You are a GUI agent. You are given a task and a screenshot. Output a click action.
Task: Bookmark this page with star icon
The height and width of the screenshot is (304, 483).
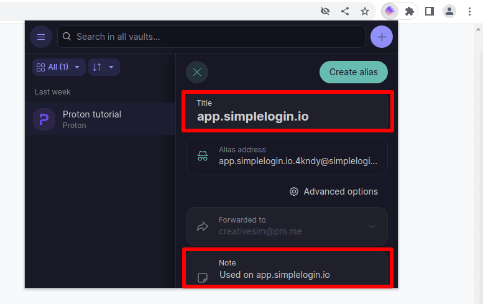pyautogui.click(x=365, y=11)
